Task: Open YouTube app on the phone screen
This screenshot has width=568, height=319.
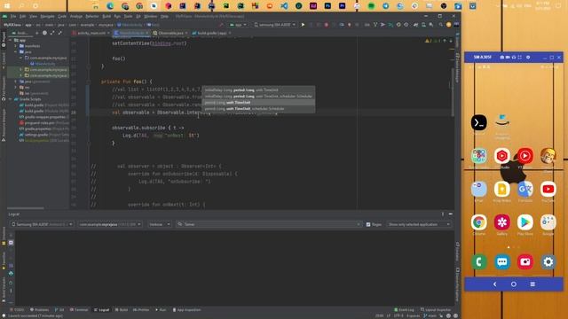Action: tap(548, 189)
